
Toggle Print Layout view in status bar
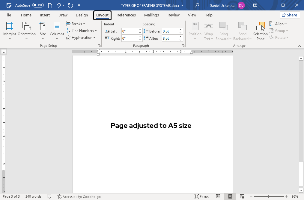(x=230, y=196)
